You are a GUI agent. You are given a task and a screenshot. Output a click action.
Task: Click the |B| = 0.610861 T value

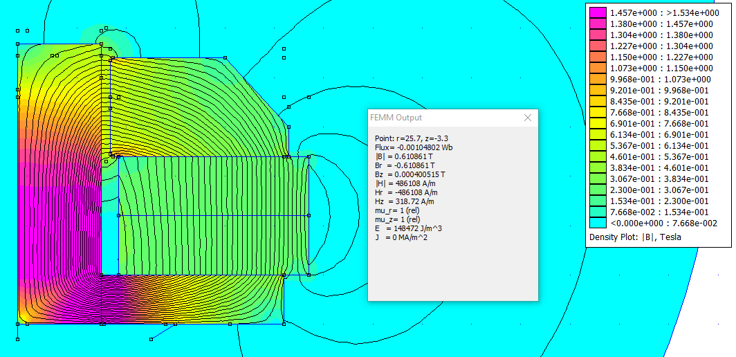pyautogui.click(x=405, y=156)
